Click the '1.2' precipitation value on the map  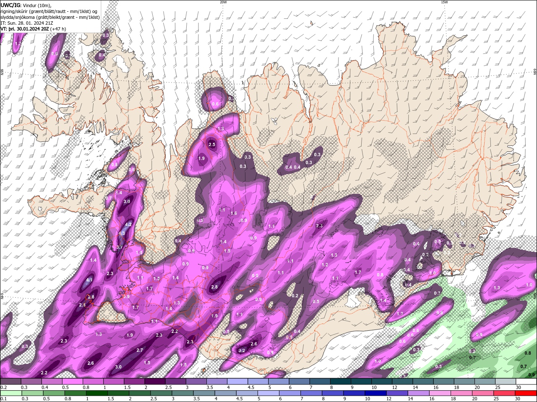pyautogui.click(x=325, y=265)
